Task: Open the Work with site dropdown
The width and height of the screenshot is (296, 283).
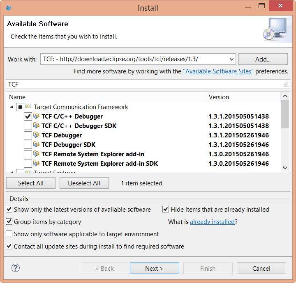Action: [x=231, y=59]
